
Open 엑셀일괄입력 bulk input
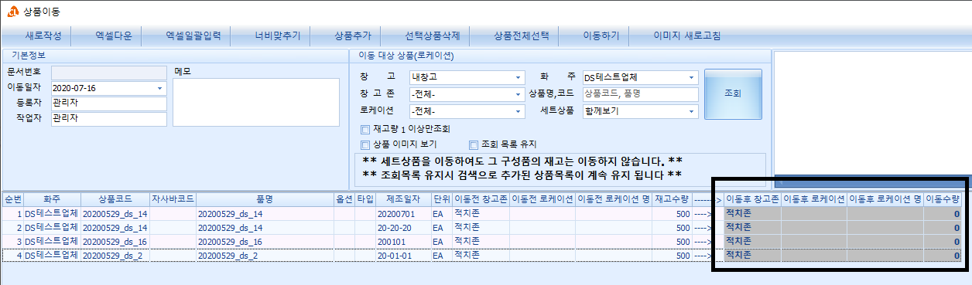pyautogui.click(x=193, y=36)
